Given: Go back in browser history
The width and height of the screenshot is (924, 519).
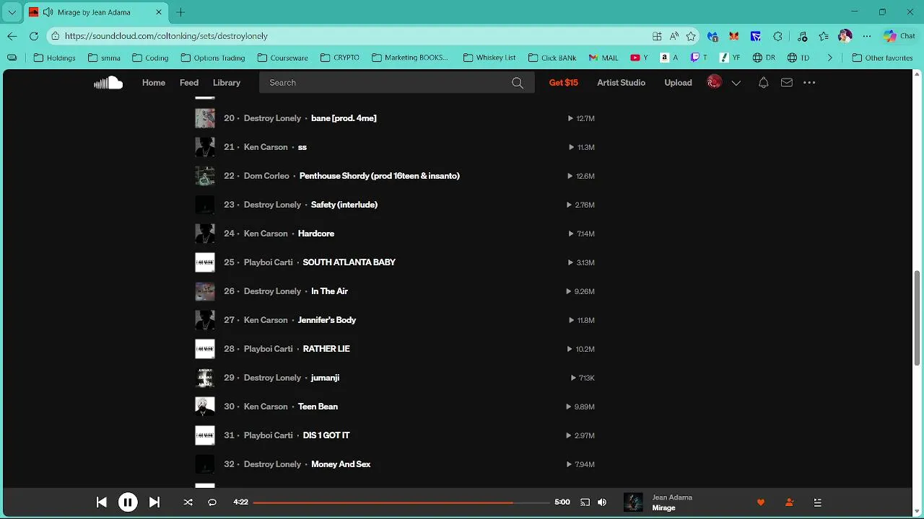Looking at the screenshot, I should pyautogui.click(x=12, y=36).
